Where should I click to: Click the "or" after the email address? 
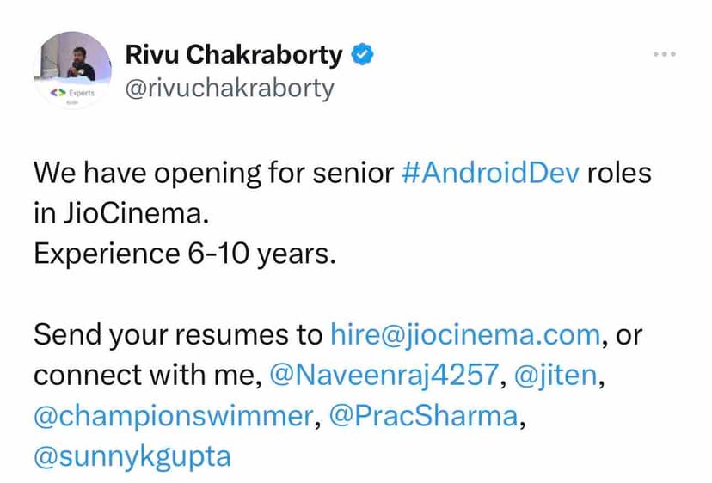[629, 334]
